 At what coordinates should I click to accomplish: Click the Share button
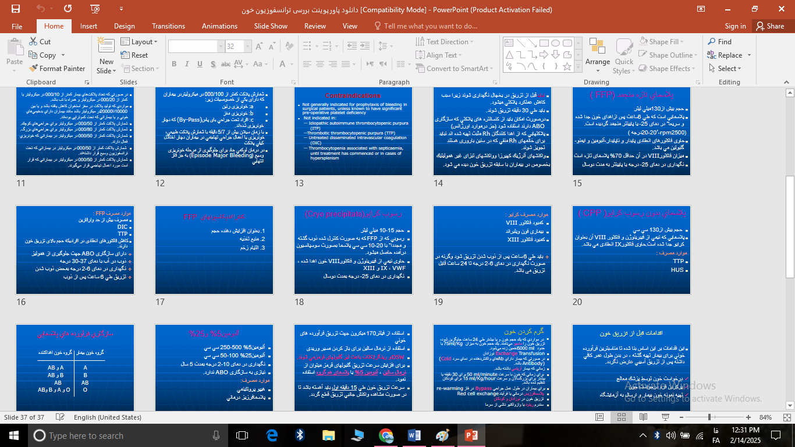(x=770, y=26)
